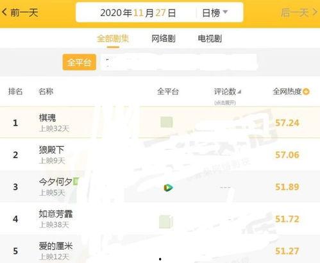Open the date picker 2020年11月27日
320x263 pixels.
138,13
